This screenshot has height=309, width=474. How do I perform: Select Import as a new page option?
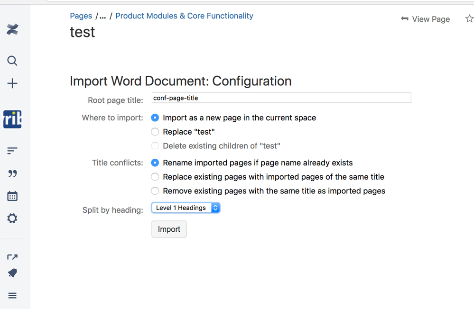pyautogui.click(x=155, y=118)
